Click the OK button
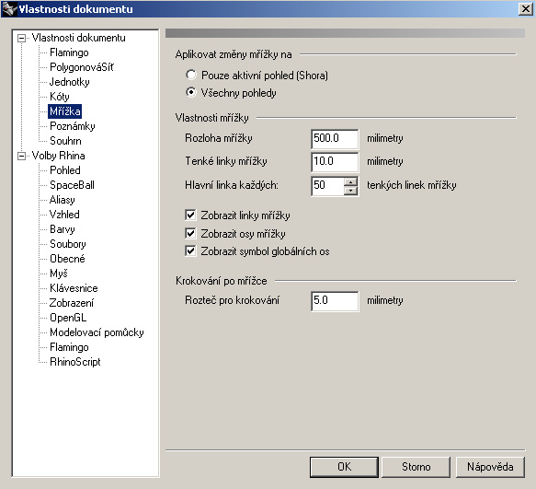The image size is (536, 489). pyautogui.click(x=344, y=467)
